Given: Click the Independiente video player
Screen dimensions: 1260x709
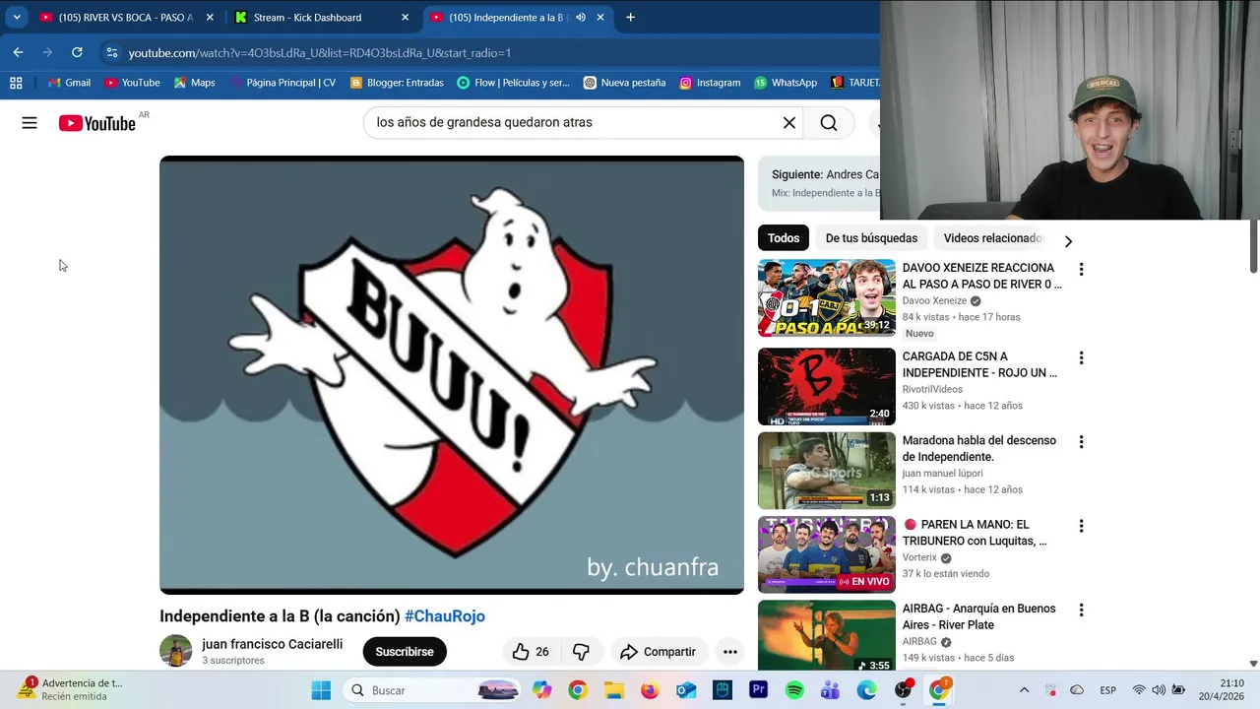Looking at the screenshot, I should pos(452,375).
